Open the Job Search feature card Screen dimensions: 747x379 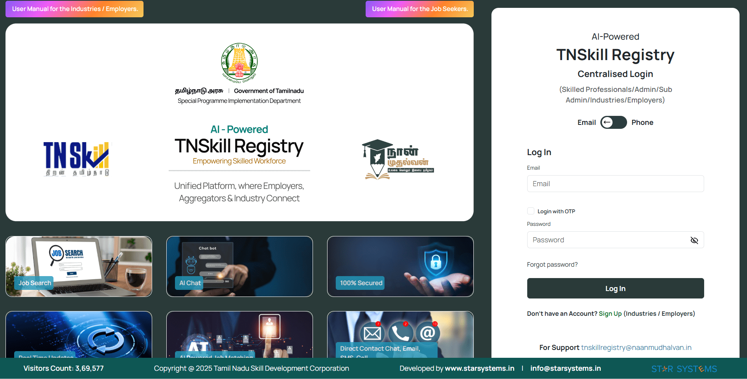(x=79, y=267)
